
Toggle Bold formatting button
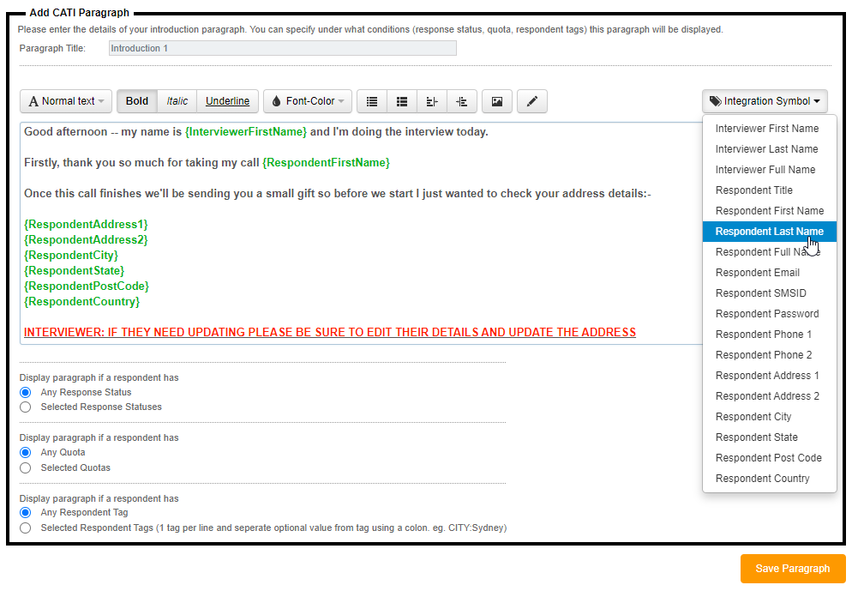(x=137, y=101)
